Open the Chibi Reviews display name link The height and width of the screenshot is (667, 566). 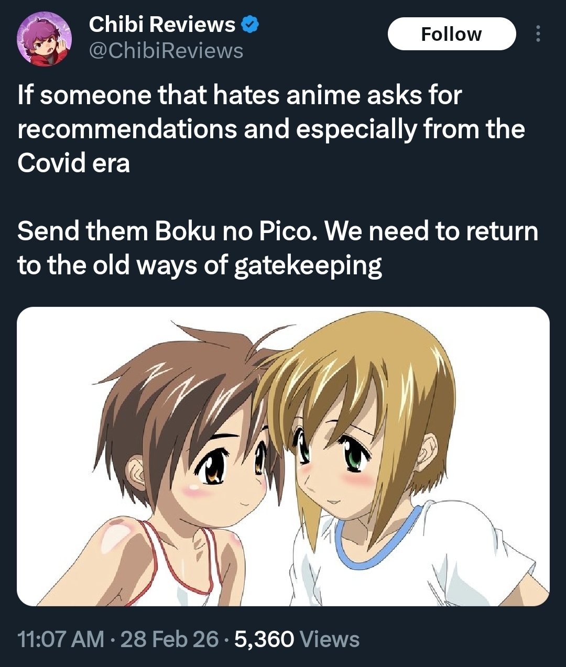pos(162,24)
